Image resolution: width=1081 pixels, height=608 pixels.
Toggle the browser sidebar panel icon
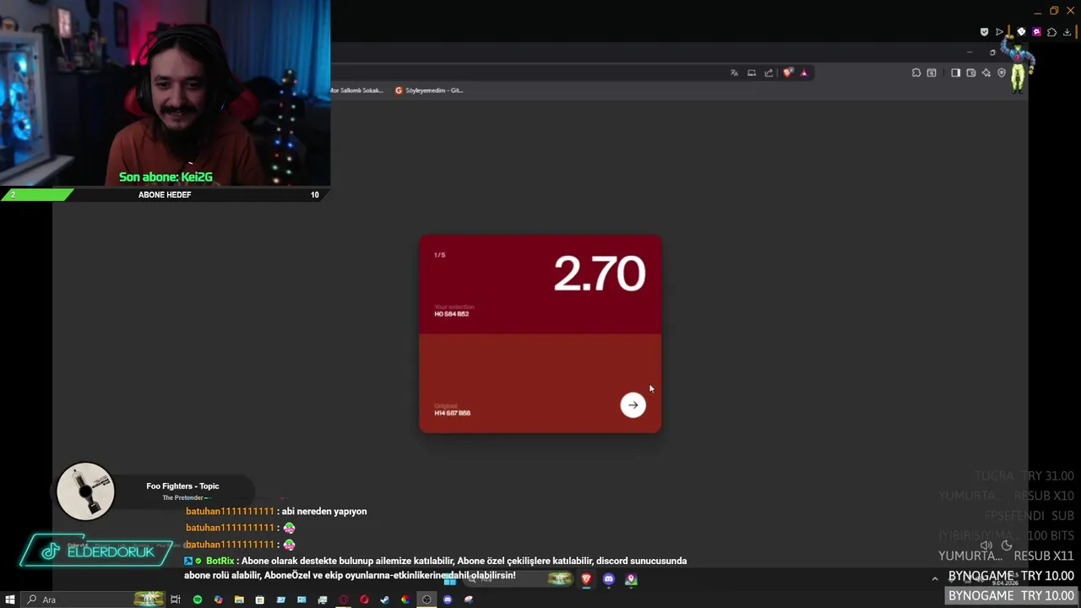[955, 73]
